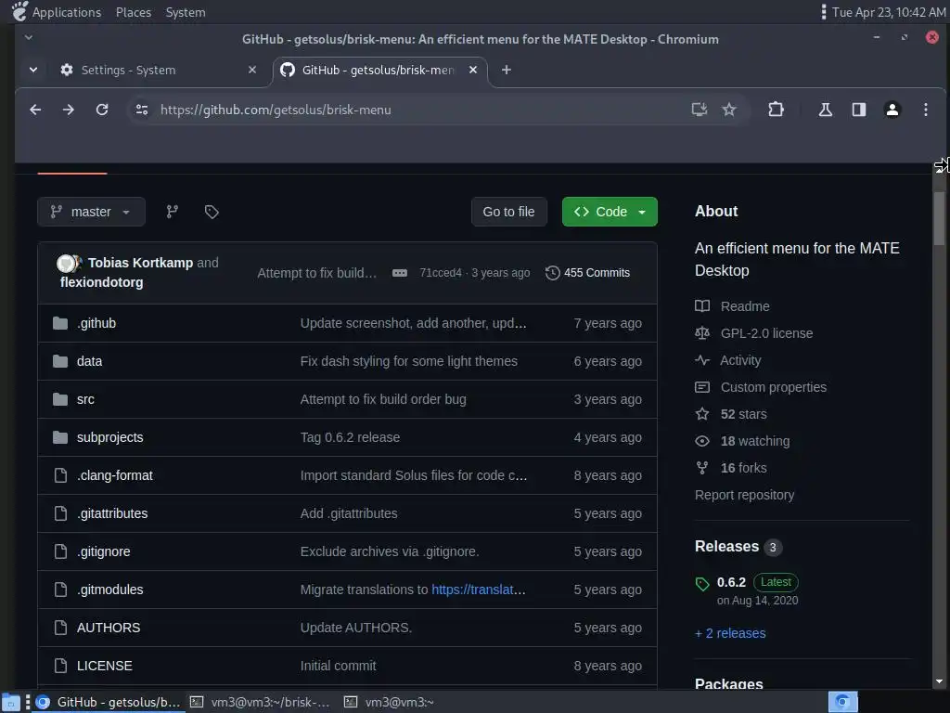Open window menu chevron in title bar
Viewport: 950px width, 713px height.
point(29,37)
